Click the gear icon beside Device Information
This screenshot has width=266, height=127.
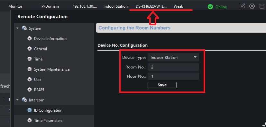point(30,39)
